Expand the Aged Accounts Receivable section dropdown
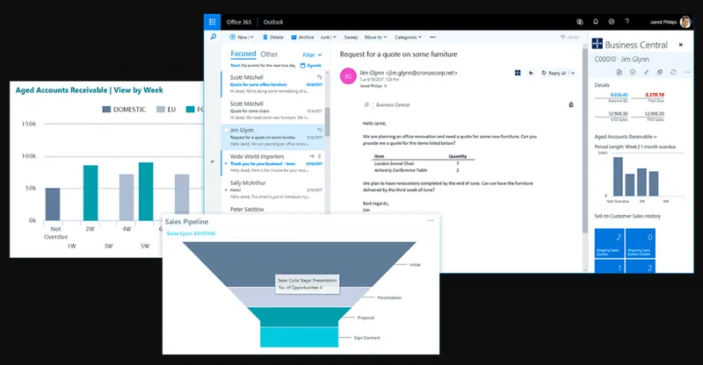The width and height of the screenshot is (703, 365). point(655,137)
